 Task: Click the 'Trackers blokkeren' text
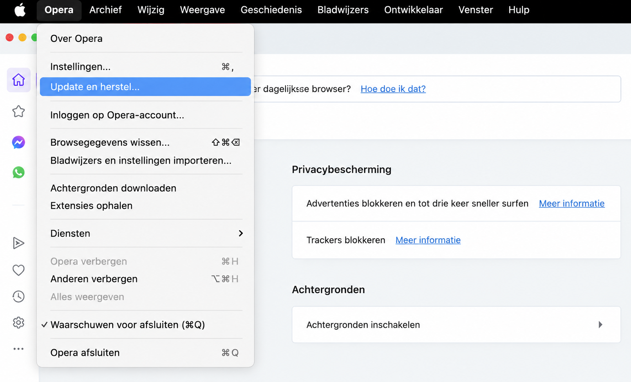(x=346, y=240)
